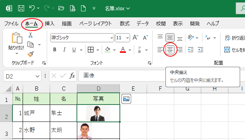This screenshot has width=245, height=140.
Task: Customize the Quick Access Toolbar dropdown
Action: [x=94, y=8]
